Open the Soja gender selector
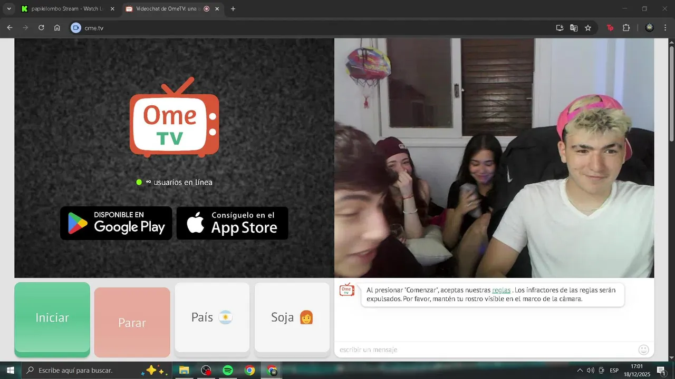Image resolution: width=675 pixels, height=379 pixels. tap(292, 317)
